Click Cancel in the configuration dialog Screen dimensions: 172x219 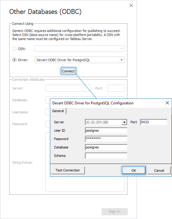[159, 171]
